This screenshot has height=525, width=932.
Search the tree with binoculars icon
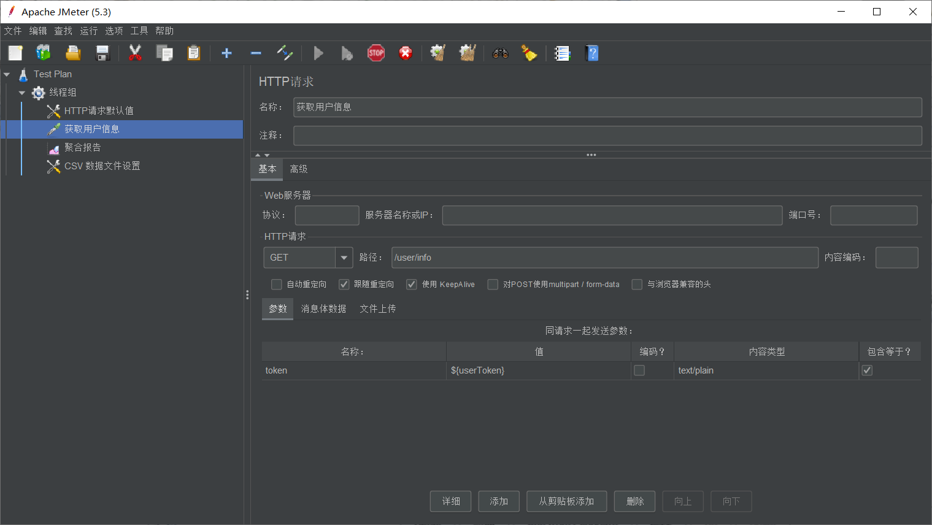(500, 53)
